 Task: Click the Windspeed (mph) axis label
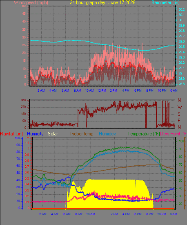[x=31, y=2]
